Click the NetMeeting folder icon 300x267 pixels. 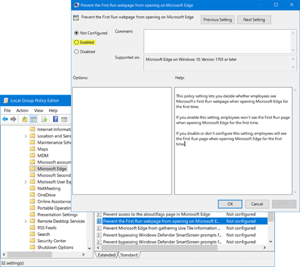tap(32, 188)
